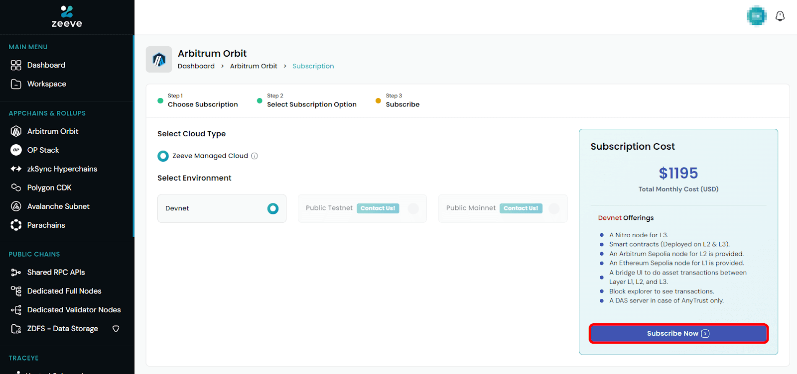This screenshot has height=374, width=797.
Task: Click the Dashboard grid icon in sidebar
Action: 16,65
